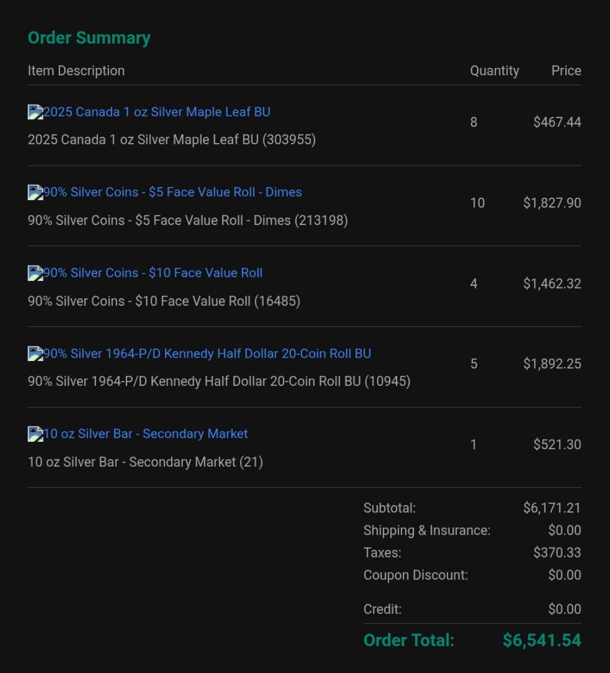Click the Silver Maple Leaf product image icon

coord(35,112)
